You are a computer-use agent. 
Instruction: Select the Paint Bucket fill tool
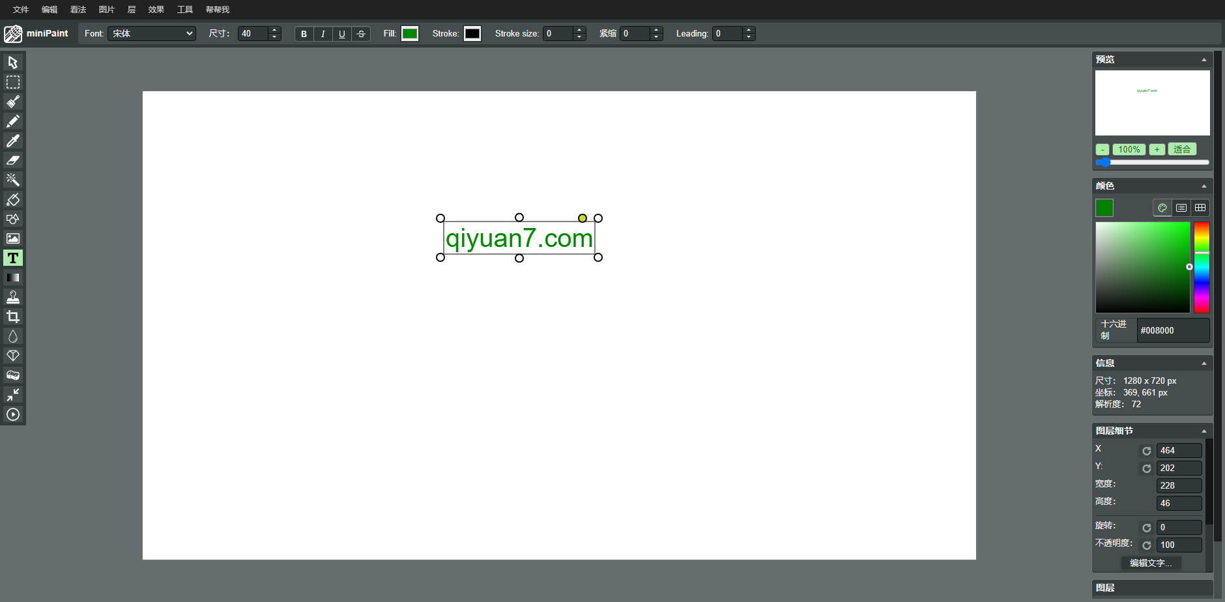[x=13, y=199]
